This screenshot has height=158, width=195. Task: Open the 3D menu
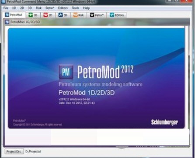pos(30,8)
